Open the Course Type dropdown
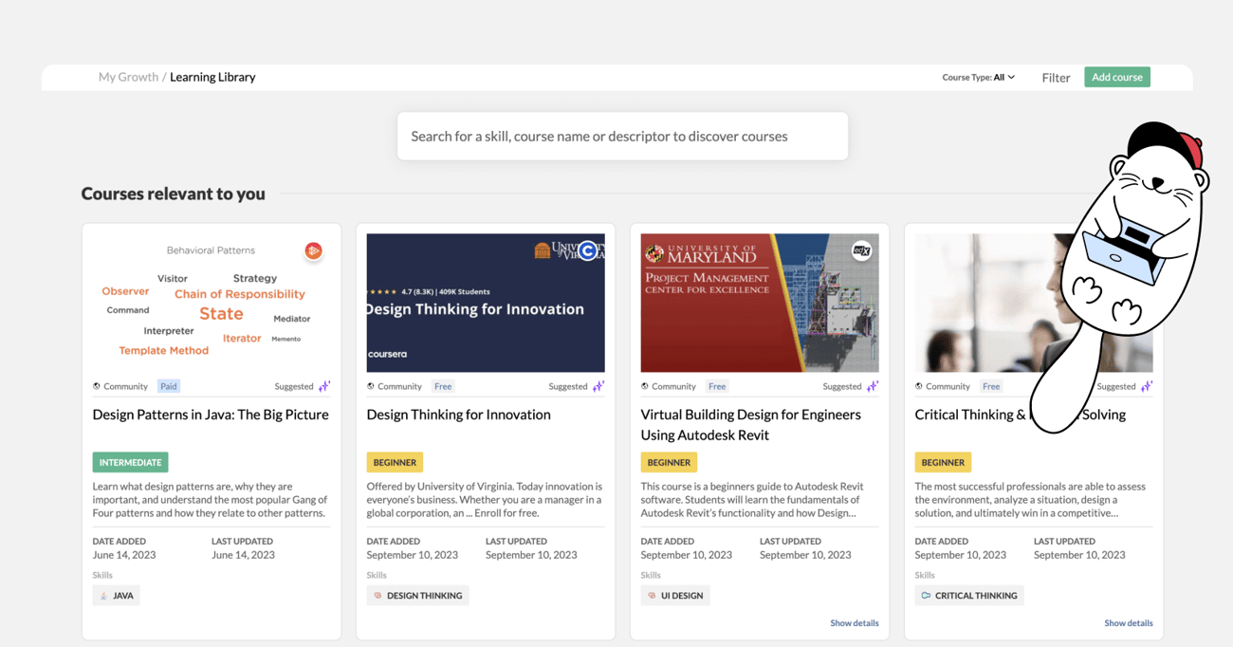 pos(979,78)
